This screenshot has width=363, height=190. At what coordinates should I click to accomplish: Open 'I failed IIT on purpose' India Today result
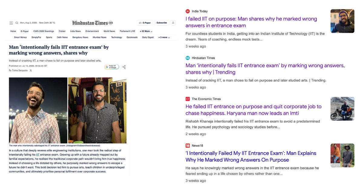[251, 22]
